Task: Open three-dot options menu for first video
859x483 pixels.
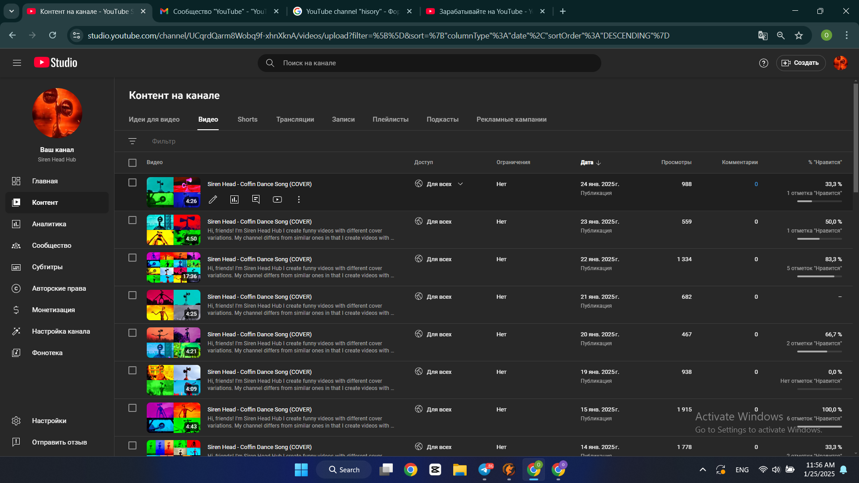Action: pyautogui.click(x=299, y=199)
